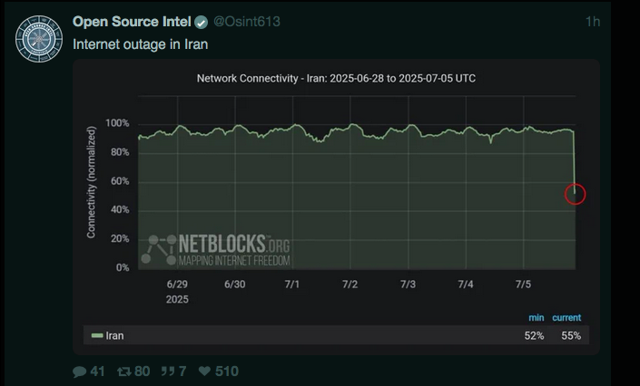Viewport: 640px width, 386px height.
Task: Click the chart title 'Network Connectivity - Iran'
Action: tap(336, 78)
